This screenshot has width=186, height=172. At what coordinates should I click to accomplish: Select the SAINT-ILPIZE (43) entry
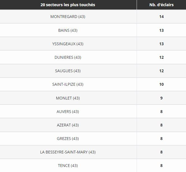click(x=68, y=84)
